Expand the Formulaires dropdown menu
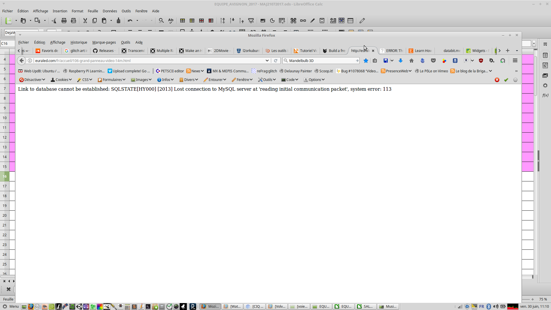The image size is (551, 310). [112, 80]
